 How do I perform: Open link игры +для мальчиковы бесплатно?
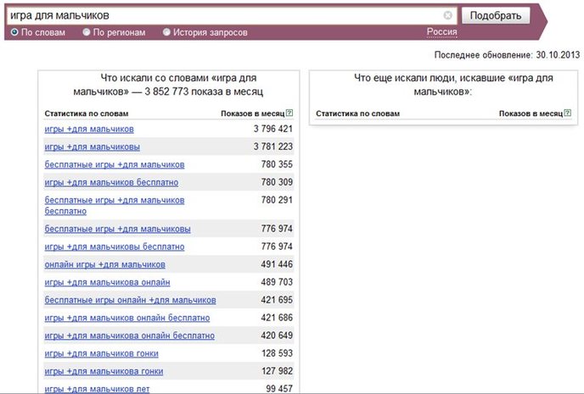[115, 247]
